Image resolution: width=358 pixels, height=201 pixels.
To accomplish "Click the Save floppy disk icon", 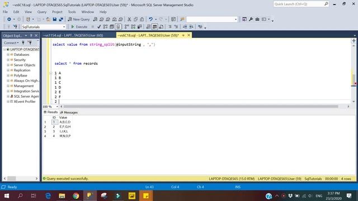I will click(x=55, y=20).
